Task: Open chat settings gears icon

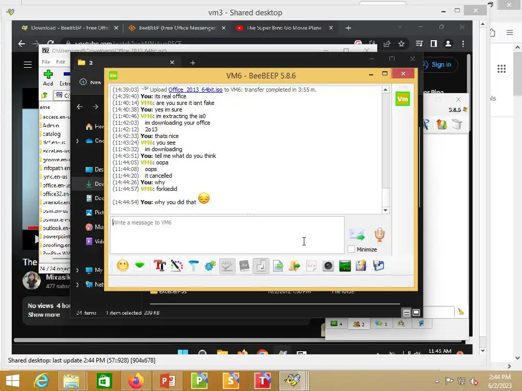Action: point(210,266)
